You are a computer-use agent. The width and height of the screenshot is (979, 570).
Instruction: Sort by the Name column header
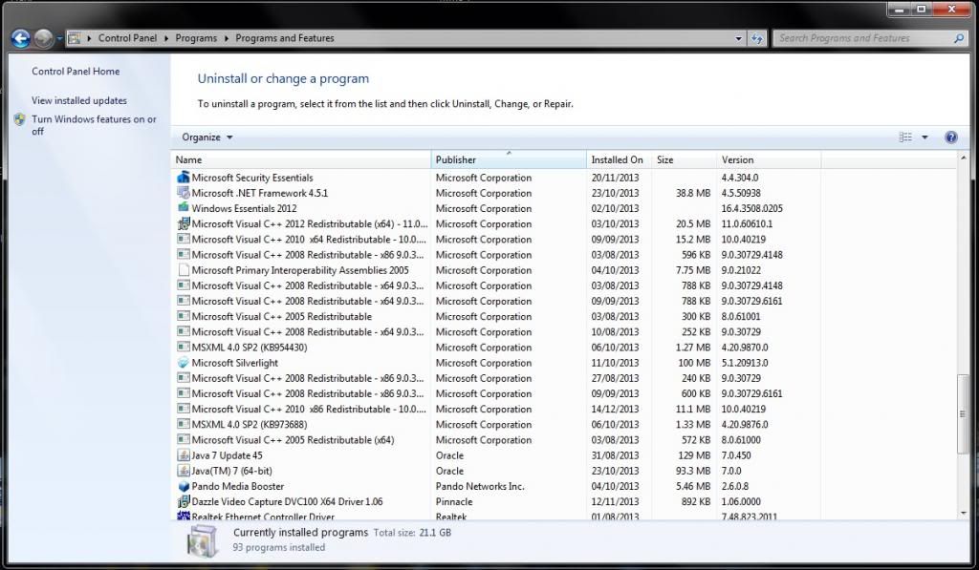(301, 159)
